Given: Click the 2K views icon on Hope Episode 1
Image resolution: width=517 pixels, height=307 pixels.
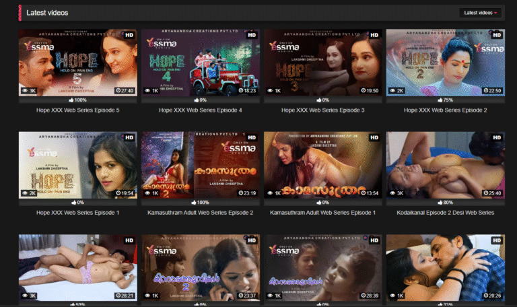Looking at the screenshot, I should [25, 193].
